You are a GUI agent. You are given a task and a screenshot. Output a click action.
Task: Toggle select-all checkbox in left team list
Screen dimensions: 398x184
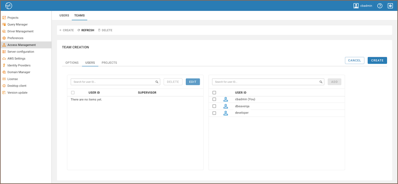point(73,93)
